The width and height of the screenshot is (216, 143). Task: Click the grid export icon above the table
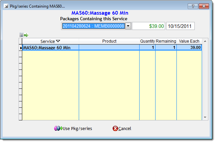pos(21,35)
